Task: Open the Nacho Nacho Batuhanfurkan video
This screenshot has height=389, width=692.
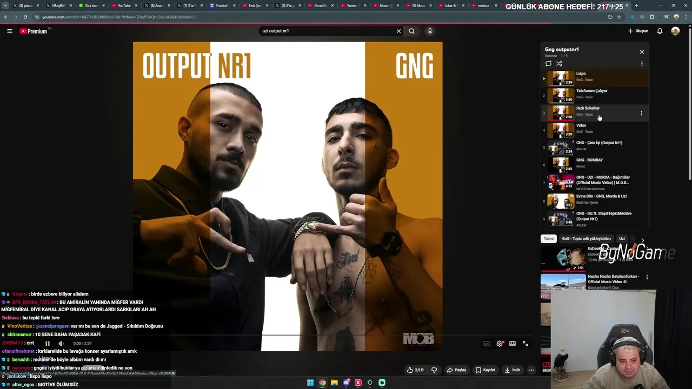Action: pos(613,279)
